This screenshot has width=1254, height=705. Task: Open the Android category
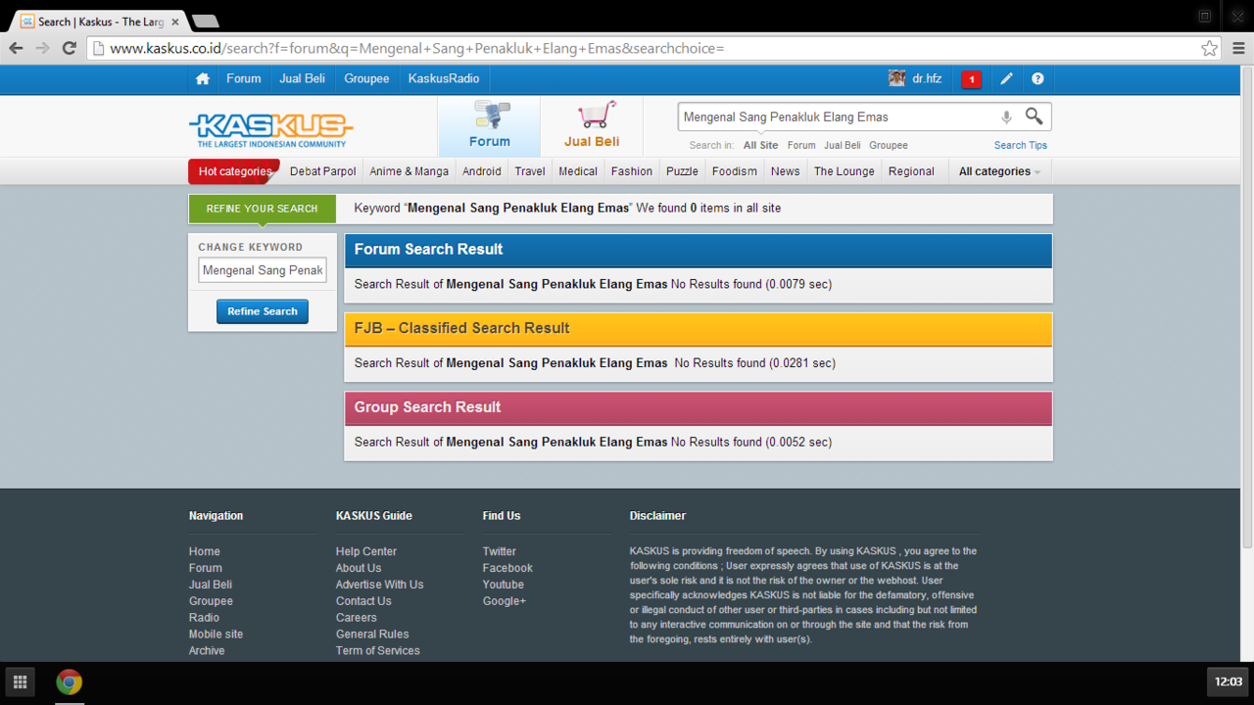click(482, 171)
